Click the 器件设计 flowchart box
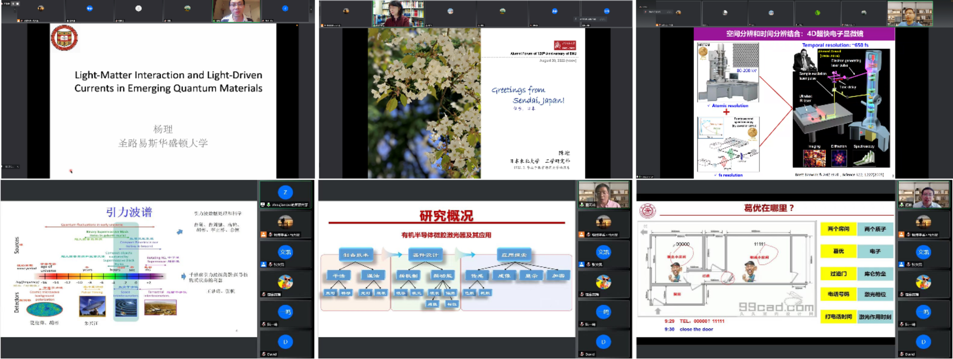The image size is (953, 359). tap(426, 255)
